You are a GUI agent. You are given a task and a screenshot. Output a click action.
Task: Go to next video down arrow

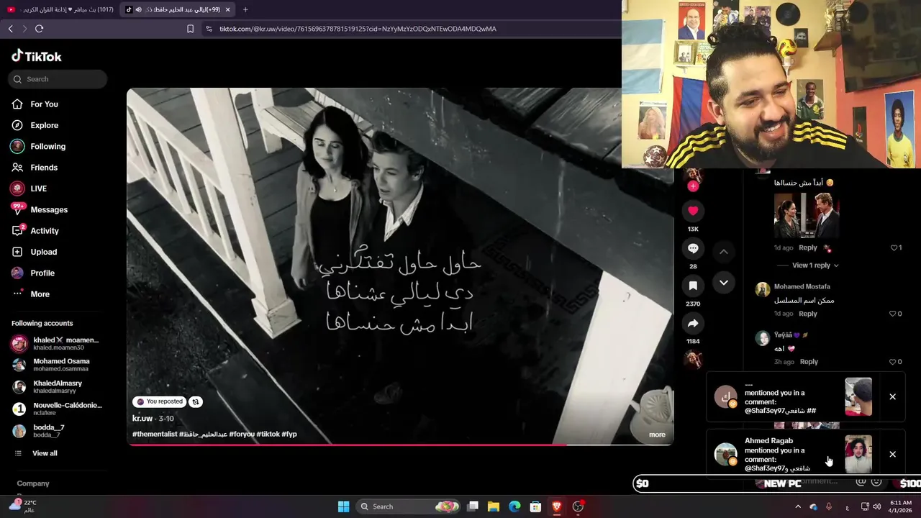(x=724, y=283)
